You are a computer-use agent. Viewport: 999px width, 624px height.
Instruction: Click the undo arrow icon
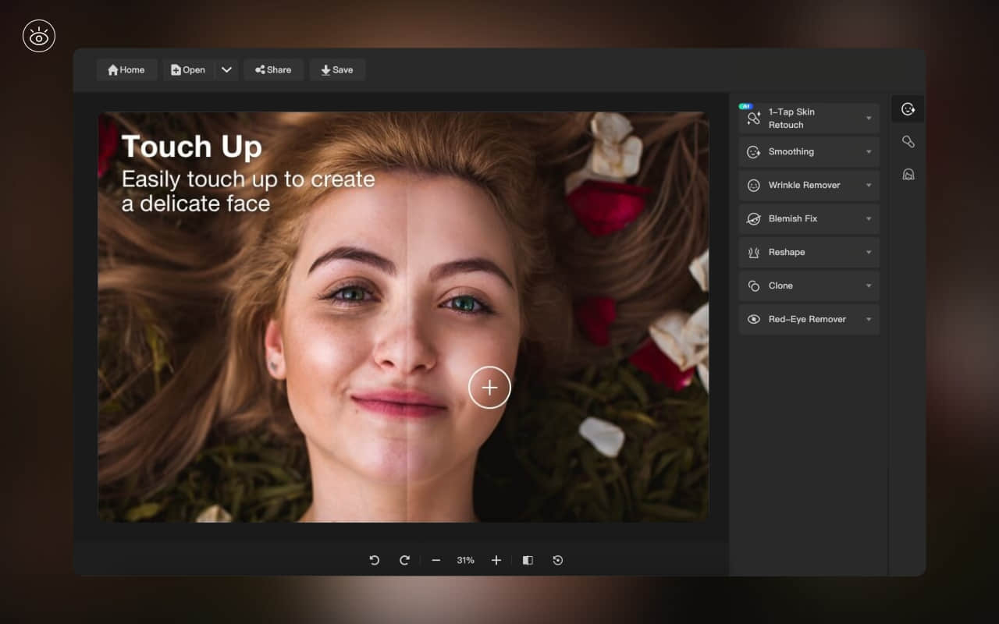click(375, 560)
